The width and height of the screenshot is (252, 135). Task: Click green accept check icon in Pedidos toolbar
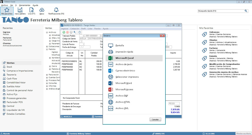[x=64, y=32]
